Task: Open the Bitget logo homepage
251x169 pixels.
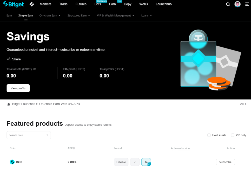Action: [14, 4]
